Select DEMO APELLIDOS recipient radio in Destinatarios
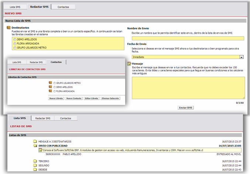Screen dimensions: 250x174 (14, 39)
